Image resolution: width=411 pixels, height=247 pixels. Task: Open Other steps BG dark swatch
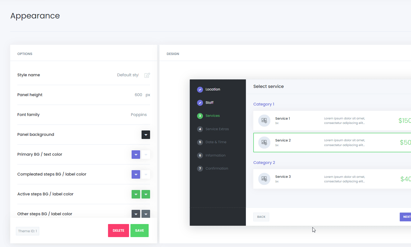pos(136,214)
